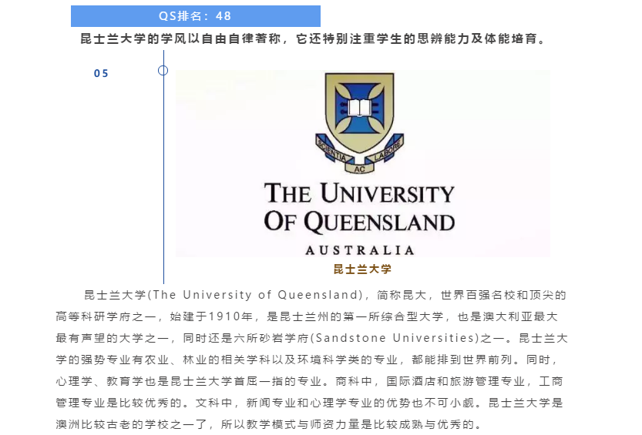642x435 pixels.
Task: Click the University of Queensland logo image
Action: point(363,163)
